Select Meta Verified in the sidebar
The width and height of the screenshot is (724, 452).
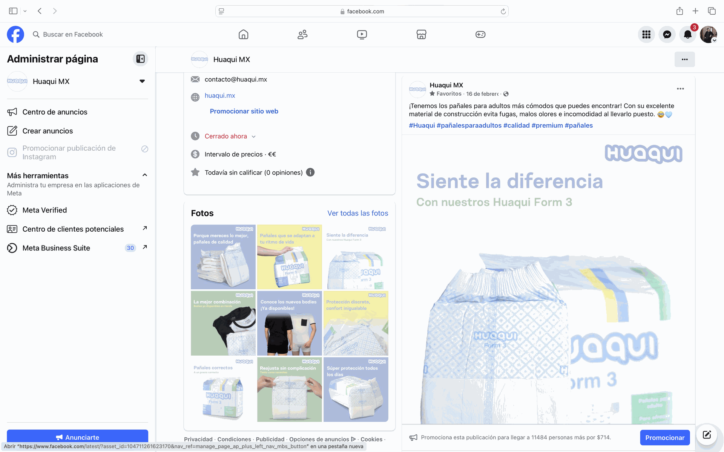click(44, 210)
